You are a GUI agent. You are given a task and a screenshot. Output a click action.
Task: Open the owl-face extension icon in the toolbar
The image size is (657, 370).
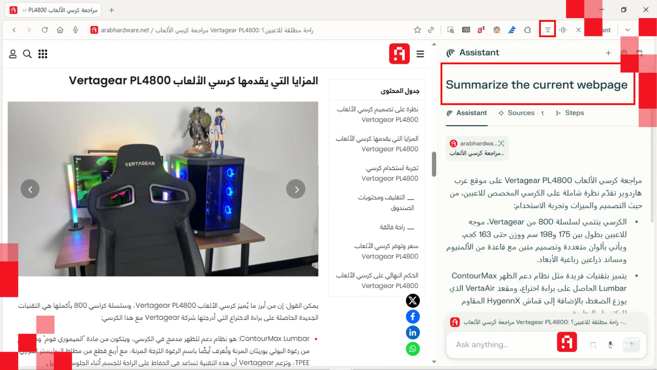point(497,30)
